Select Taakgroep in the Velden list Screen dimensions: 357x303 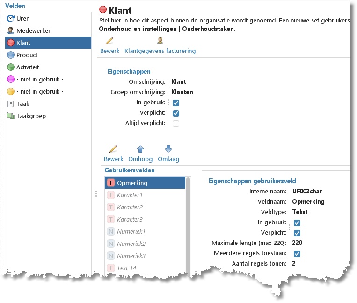tap(48, 116)
